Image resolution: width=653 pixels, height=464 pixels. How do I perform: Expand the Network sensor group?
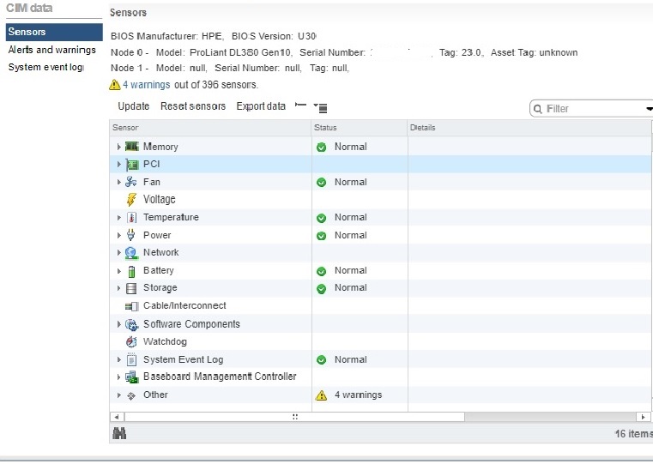click(x=119, y=253)
